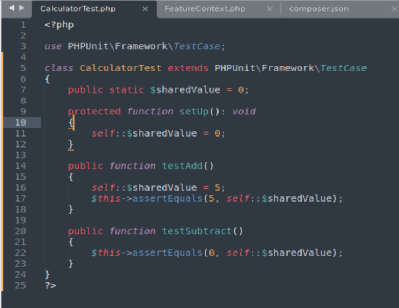This screenshot has height=308, width=399.
Task: Place cursor on setUp function name
Action: coord(194,112)
